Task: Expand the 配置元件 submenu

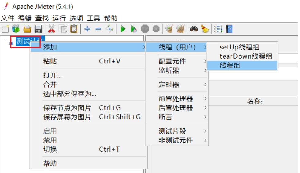Action: (177, 61)
